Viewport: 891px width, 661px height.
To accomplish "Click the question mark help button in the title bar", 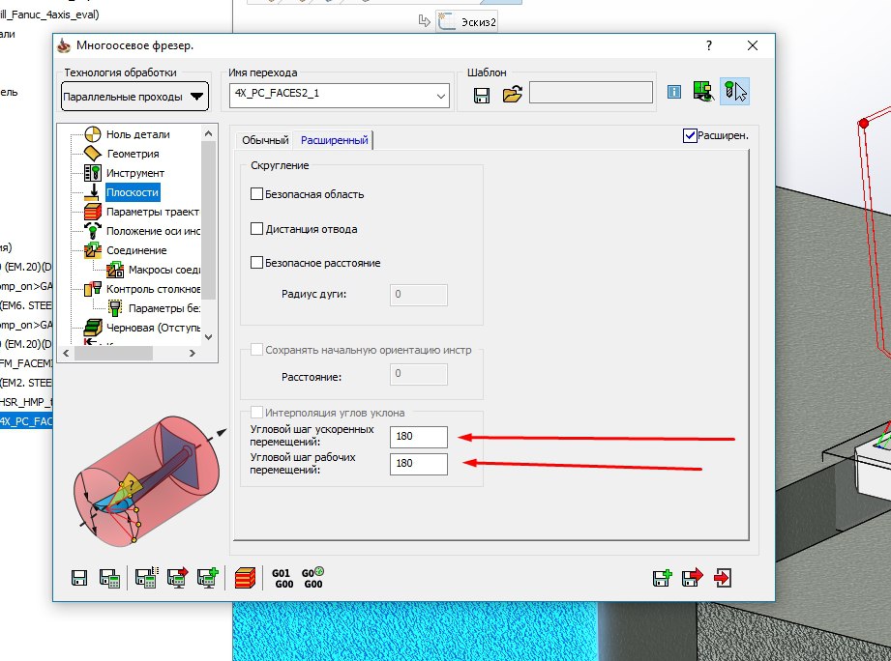I will 708,45.
